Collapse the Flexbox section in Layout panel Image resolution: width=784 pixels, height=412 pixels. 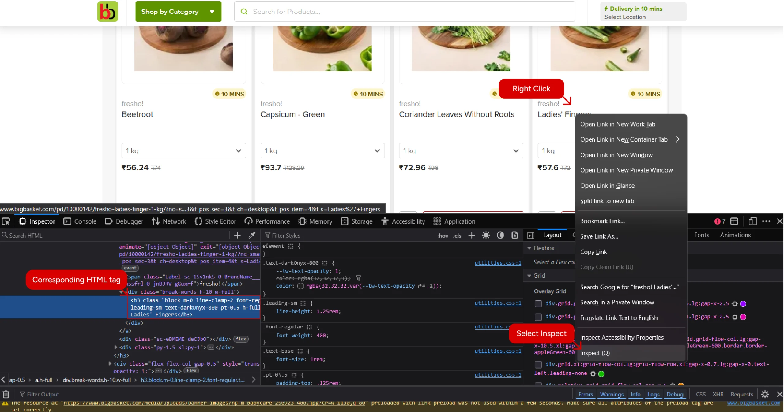point(529,248)
